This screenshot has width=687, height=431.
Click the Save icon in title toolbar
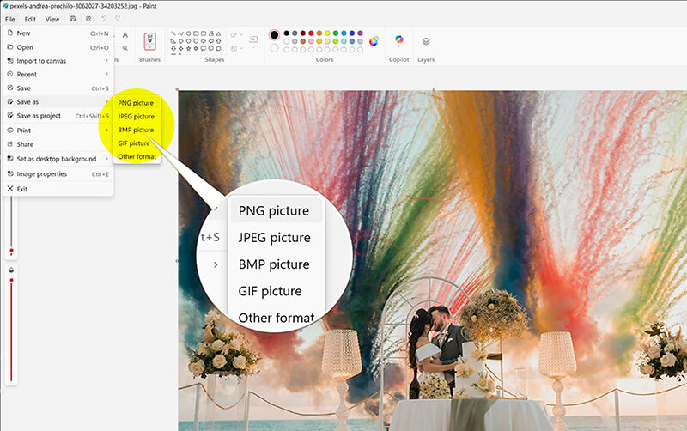tap(73, 19)
